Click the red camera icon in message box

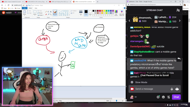[132, 89]
